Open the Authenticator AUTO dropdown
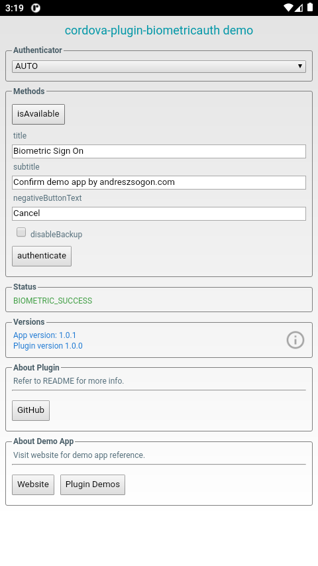This screenshot has height=566, width=318. (x=159, y=66)
